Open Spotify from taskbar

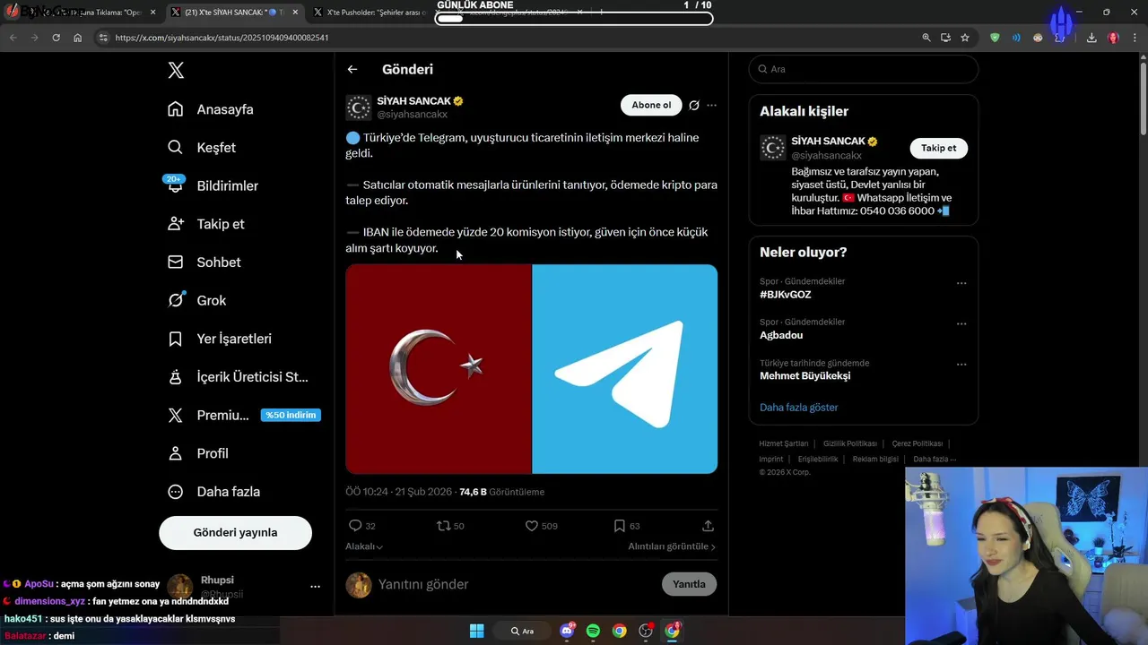point(593,631)
